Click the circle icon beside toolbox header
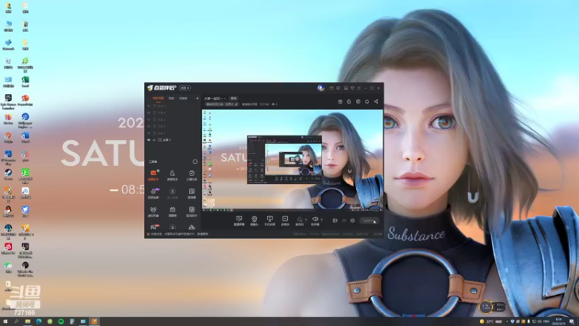Screen dimensions: 579x326 pyautogui.click(x=195, y=162)
